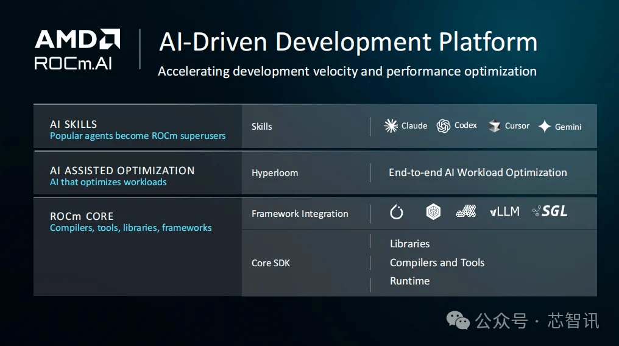
Task: Click the hexagon cube framework logo
Action: click(x=433, y=212)
